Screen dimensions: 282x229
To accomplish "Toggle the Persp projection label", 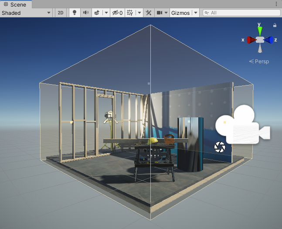I will click(259, 62).
